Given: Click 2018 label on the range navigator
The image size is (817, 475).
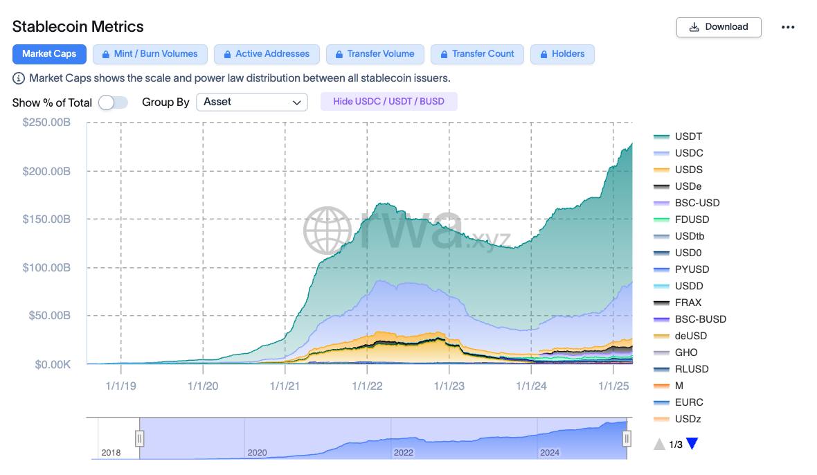Looking at the screenshot, I should coord(111,453).
